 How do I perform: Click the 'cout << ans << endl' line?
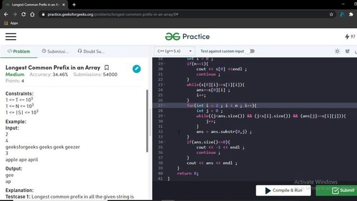tap(212, 163)
